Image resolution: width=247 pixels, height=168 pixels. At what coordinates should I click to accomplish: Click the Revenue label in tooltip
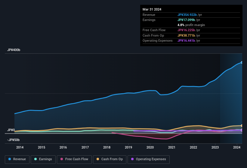[149, 15]
